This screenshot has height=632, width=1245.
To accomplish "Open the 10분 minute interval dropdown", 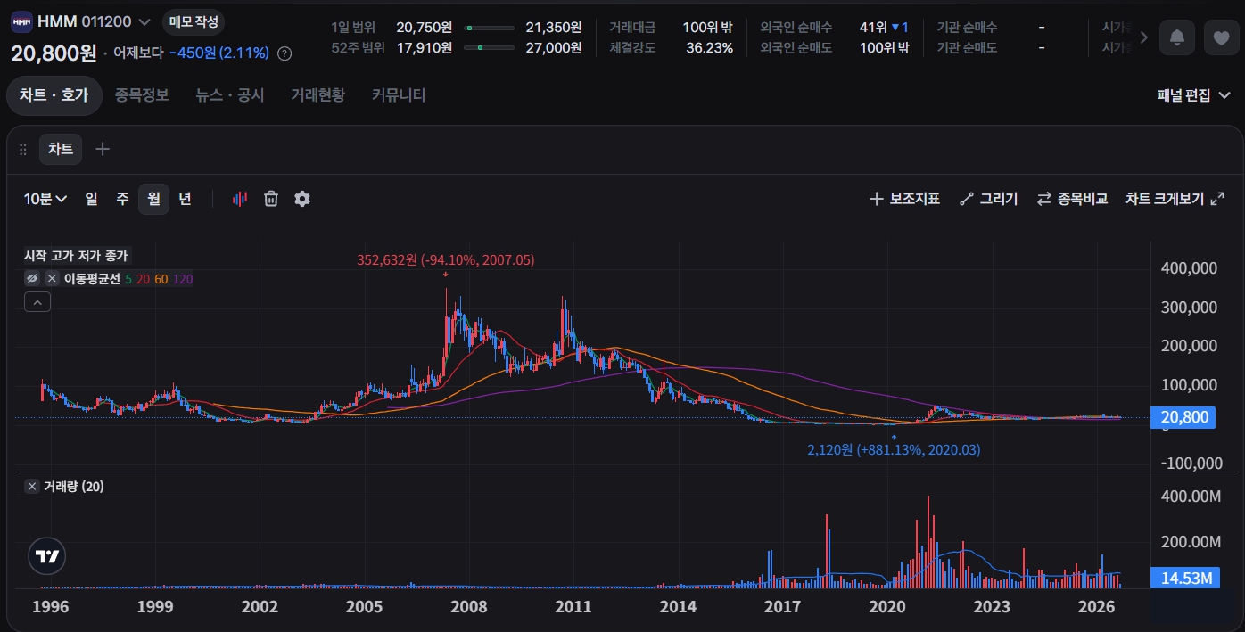I will click(45, 199).
